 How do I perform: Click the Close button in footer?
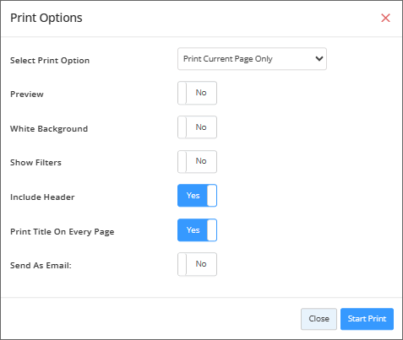(x=319, y=319)
